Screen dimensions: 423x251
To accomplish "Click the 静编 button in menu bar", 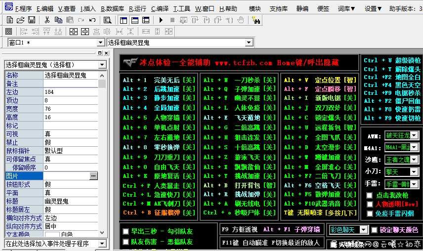I will click(x=302, y=8).
